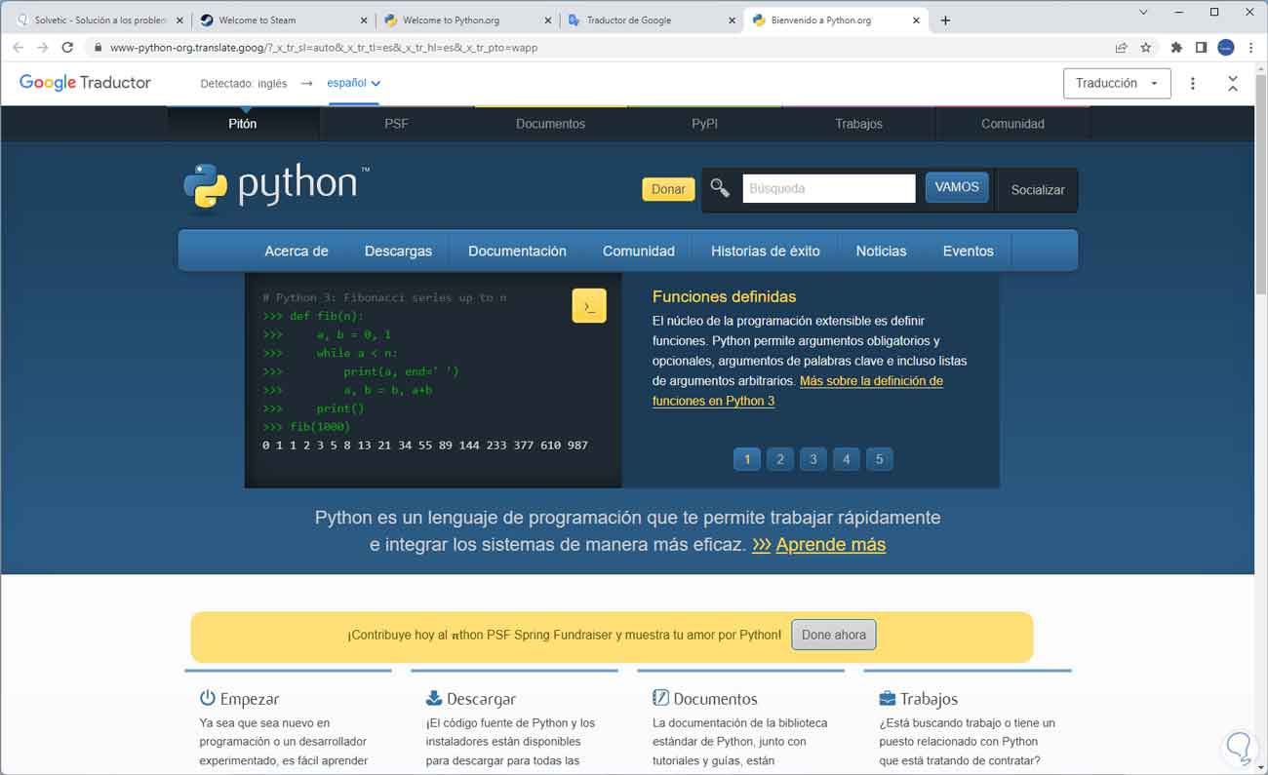1268x775 pixels.
Task: Open a new browser tab
Action: [x=945, y=19]
